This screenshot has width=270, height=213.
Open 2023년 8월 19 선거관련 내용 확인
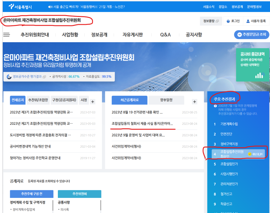137,112
